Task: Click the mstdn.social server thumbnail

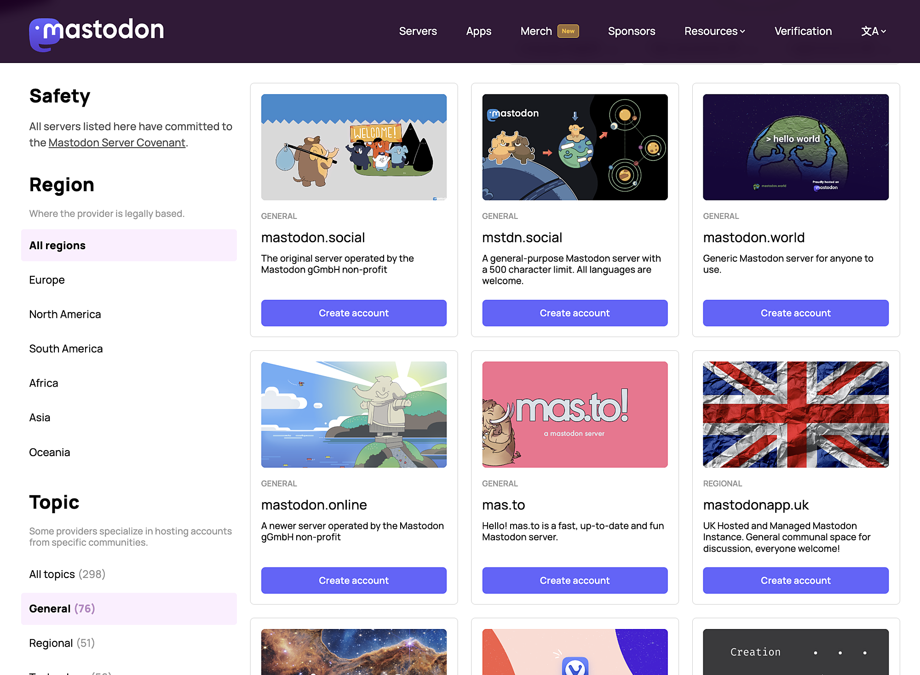Action: (x=575, y=147)
